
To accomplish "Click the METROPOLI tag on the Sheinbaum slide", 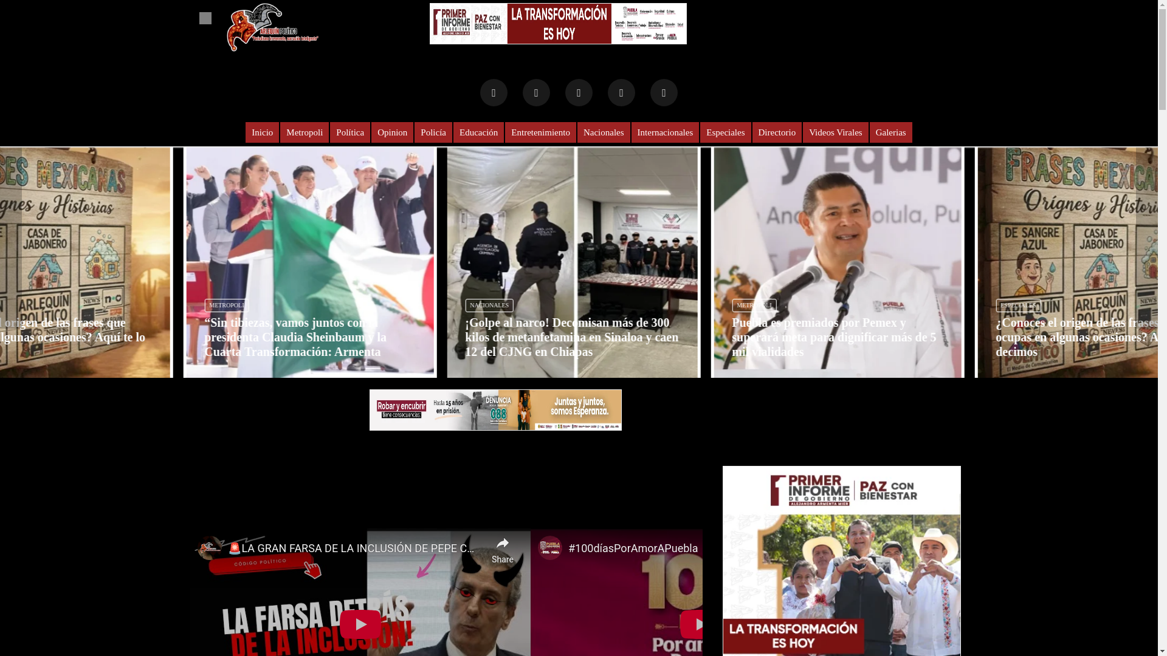I will 227,306.
